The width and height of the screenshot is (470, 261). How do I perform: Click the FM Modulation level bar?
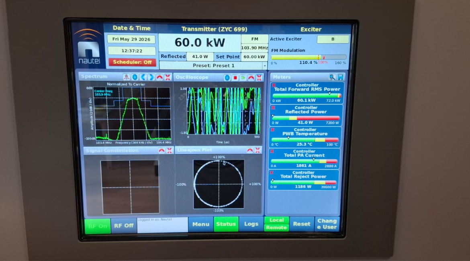pos(309,57)
